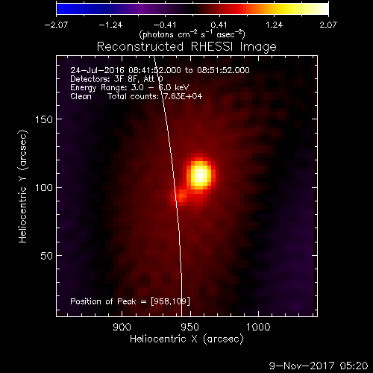This screenshot has width=373, height=373.
Task: Click the date range text '24-Jul-2016 08:41:52.000'
Action: tap(125, 70)
